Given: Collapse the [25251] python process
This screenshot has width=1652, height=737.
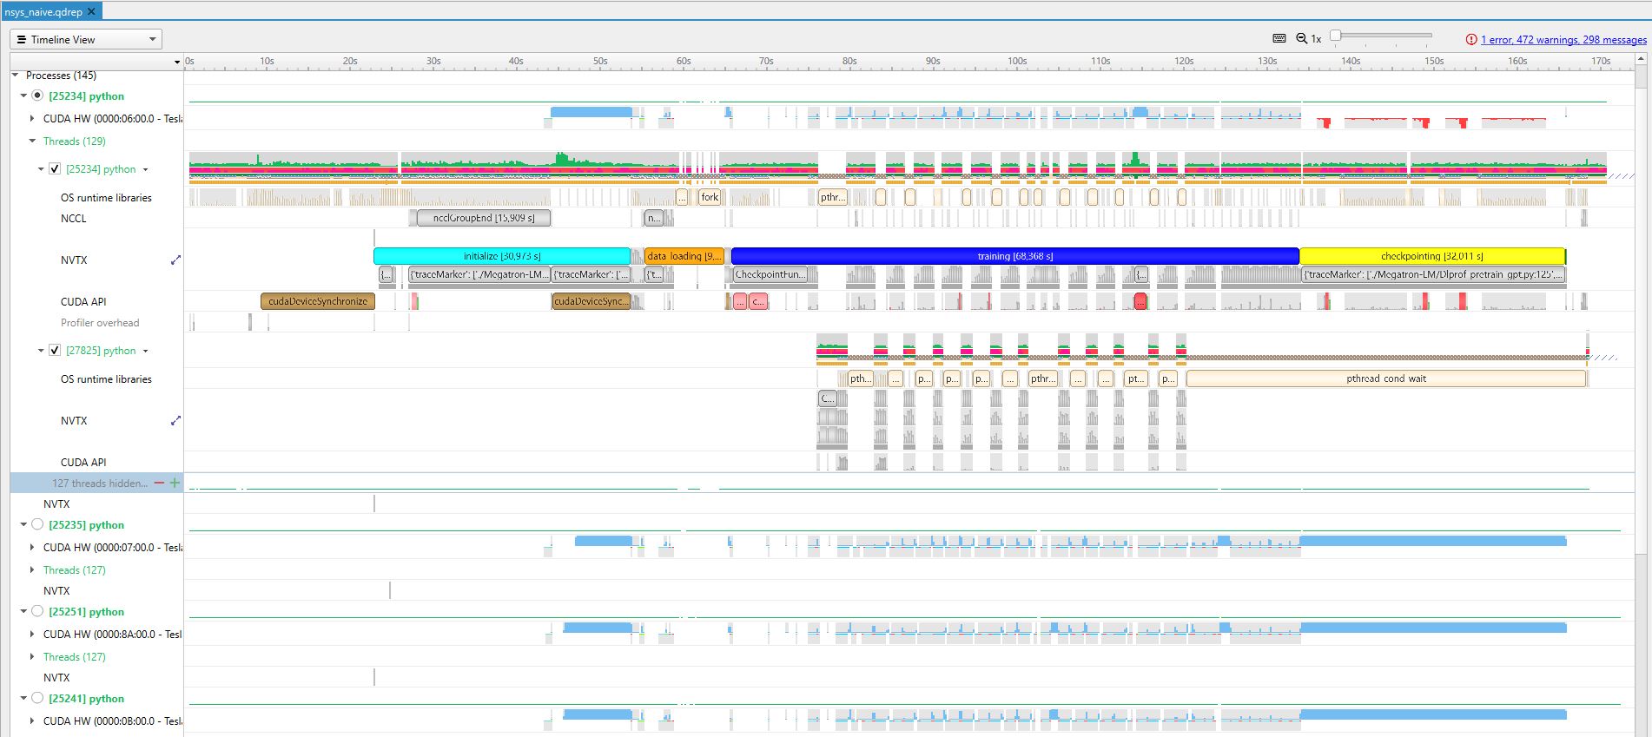Looking at the screenshot, I should pyautogui.click(x=24, y=611).
